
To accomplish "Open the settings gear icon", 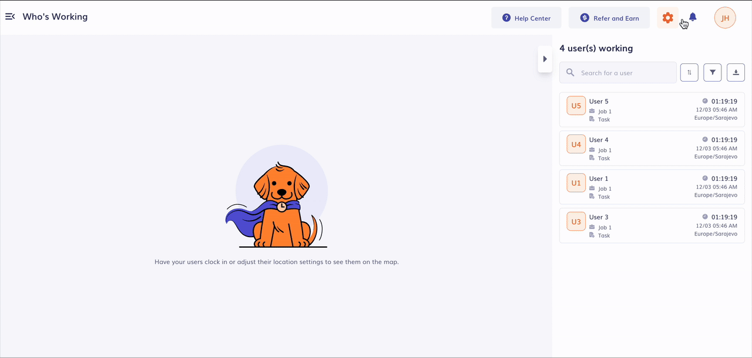I will (667, 18).
